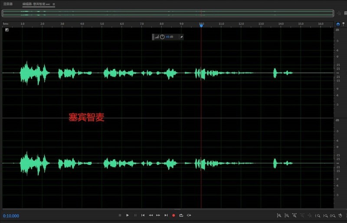Image resolution: width=347 pixels, height=223 pixels.
Task: Click the Stop playback button
Action: (120, 215)
